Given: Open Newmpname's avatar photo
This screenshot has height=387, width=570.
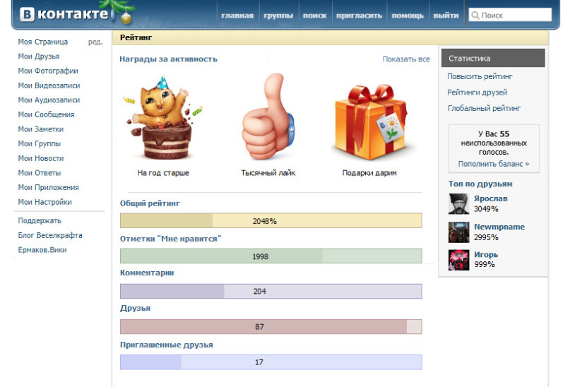Looking at the screenshot, I should coord(459,232).
